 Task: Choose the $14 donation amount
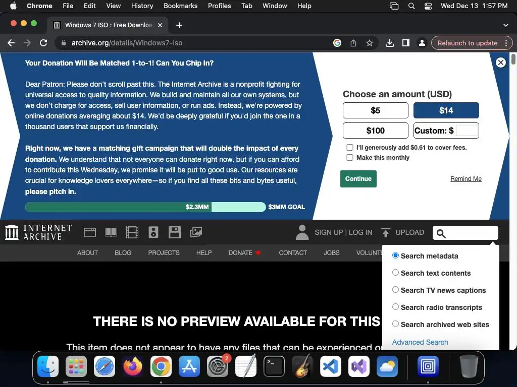[446, 110]
